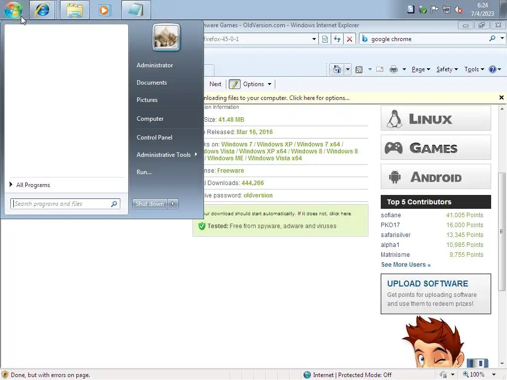
Task: Open Computer from Start menu
Action: 150,119
